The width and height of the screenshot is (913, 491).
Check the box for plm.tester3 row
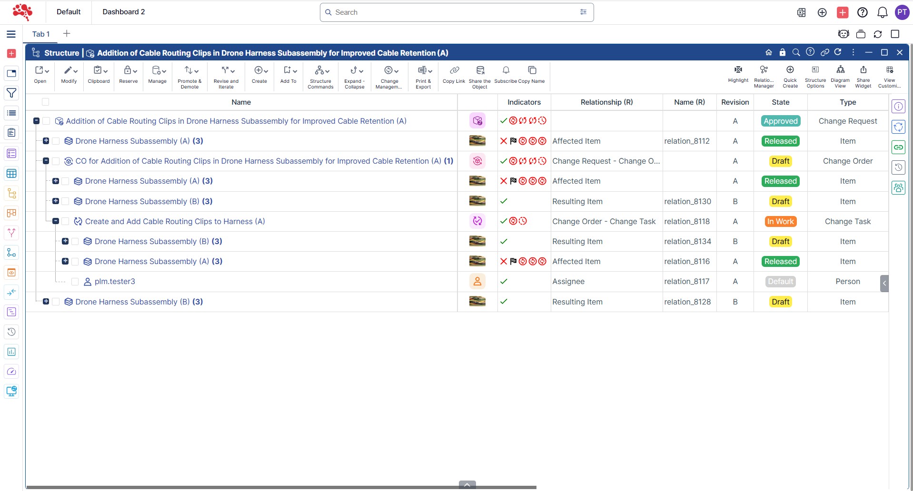pyautogui.click(x=75, y=282)
